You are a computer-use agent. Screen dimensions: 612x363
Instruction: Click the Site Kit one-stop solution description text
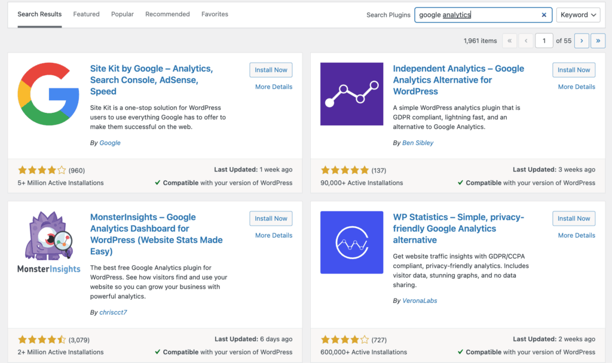(158, 117)
